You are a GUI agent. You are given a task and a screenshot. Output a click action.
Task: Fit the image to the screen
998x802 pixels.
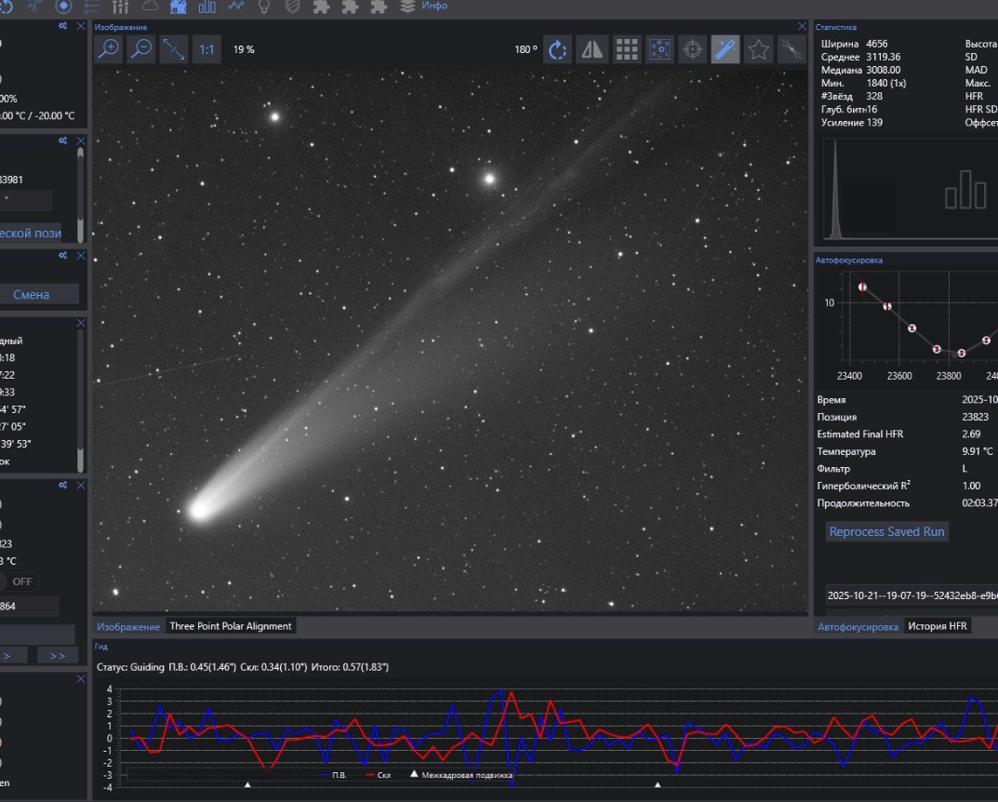pos(173,49)
